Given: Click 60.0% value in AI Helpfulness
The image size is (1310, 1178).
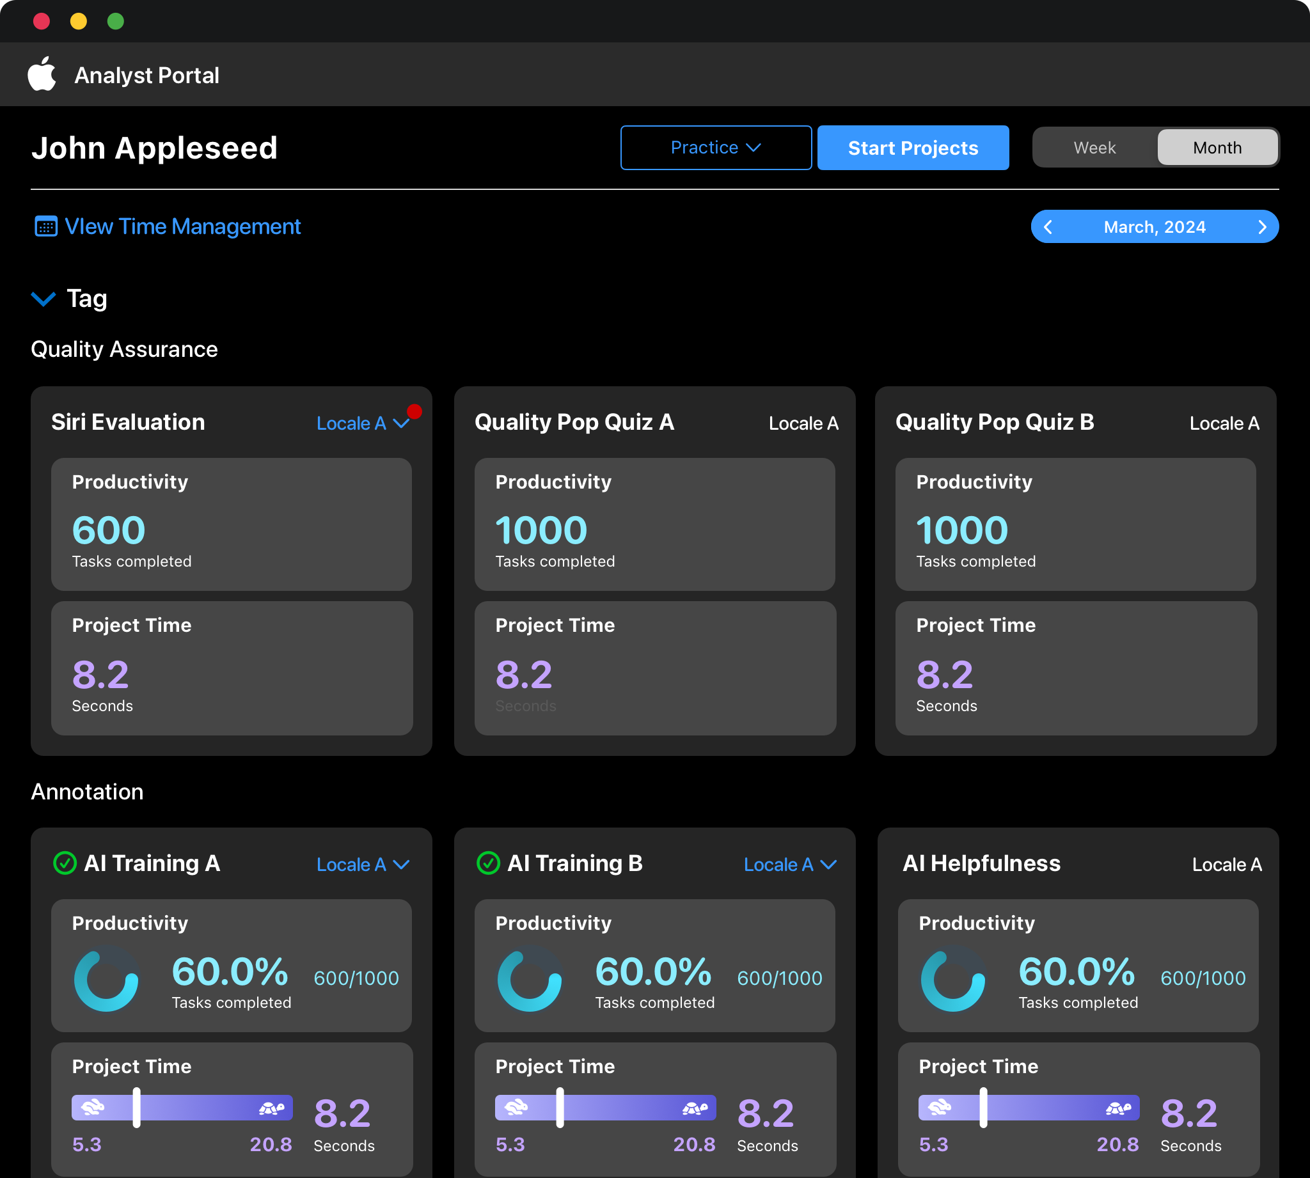Looking at the screenshot, I should [1077, 971].
